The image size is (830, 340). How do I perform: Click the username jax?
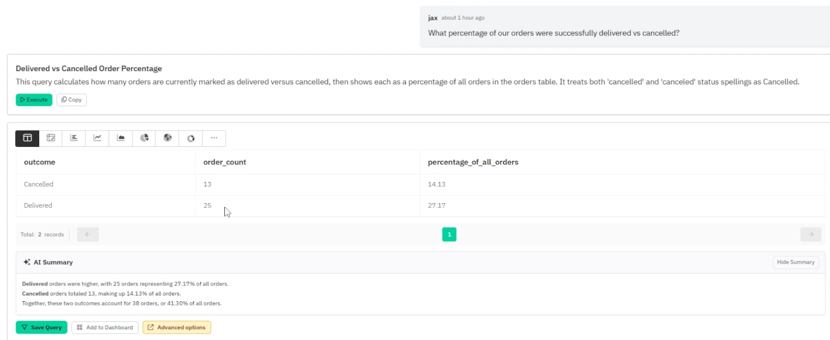[432, 18]
